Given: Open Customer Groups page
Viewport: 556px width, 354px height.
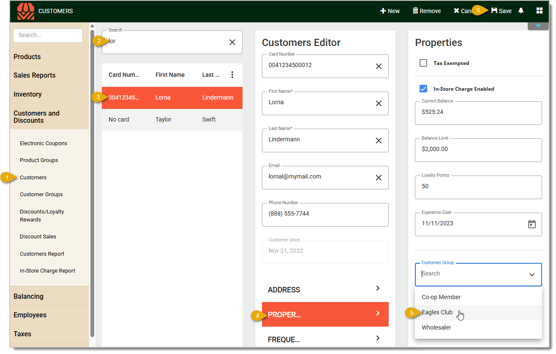Looking at the screenshot, I should click(41, 194).
